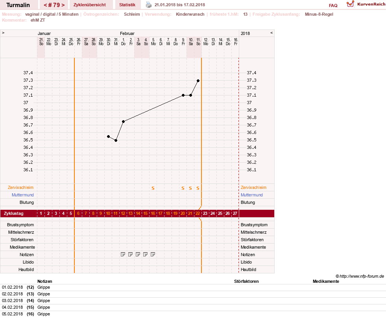Open the FAQ link
The height and width of the screenshot is (328, 386).
point(333,5)
